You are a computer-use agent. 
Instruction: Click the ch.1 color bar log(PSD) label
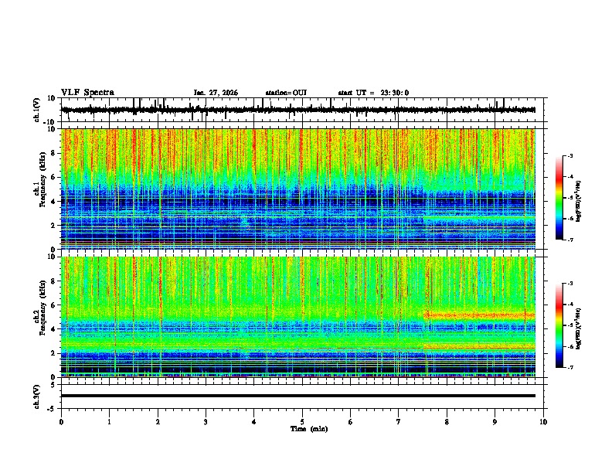(x=578, y=201)
